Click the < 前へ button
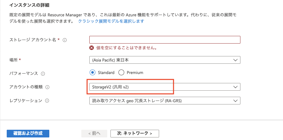The width and height of the screenshot is (283, 140). click(x=94, y=134)
